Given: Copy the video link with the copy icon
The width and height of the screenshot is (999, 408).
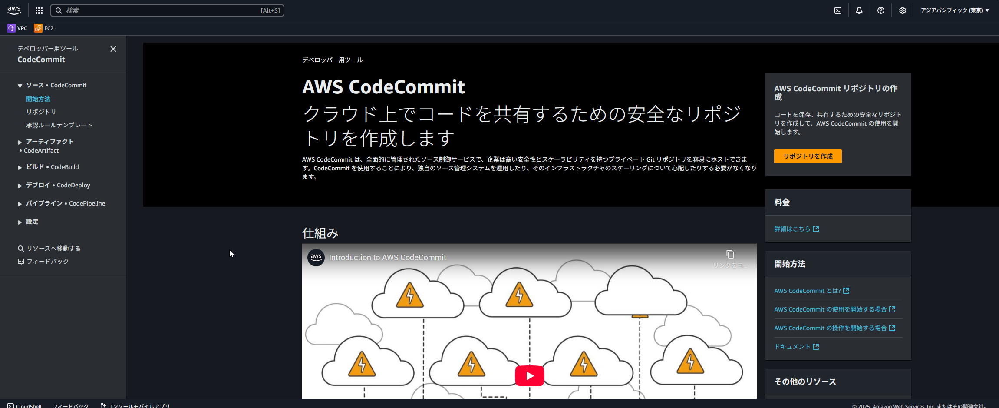Looking at the screenshot, I should pos(730,254).
